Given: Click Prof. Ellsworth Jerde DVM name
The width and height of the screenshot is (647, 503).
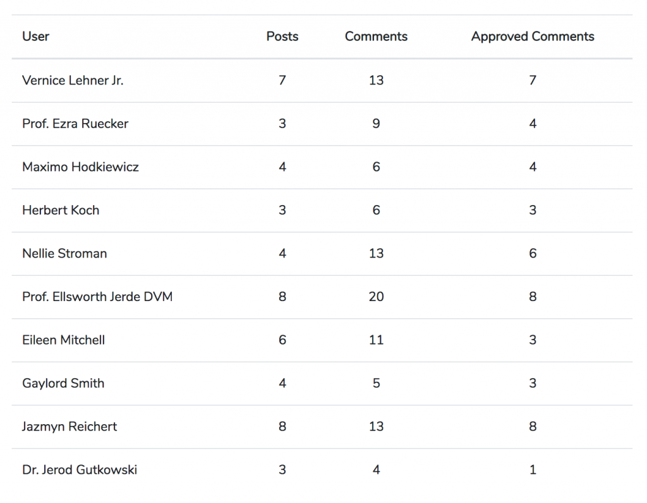Looking at the screenshot, I should tap(97, 297).
